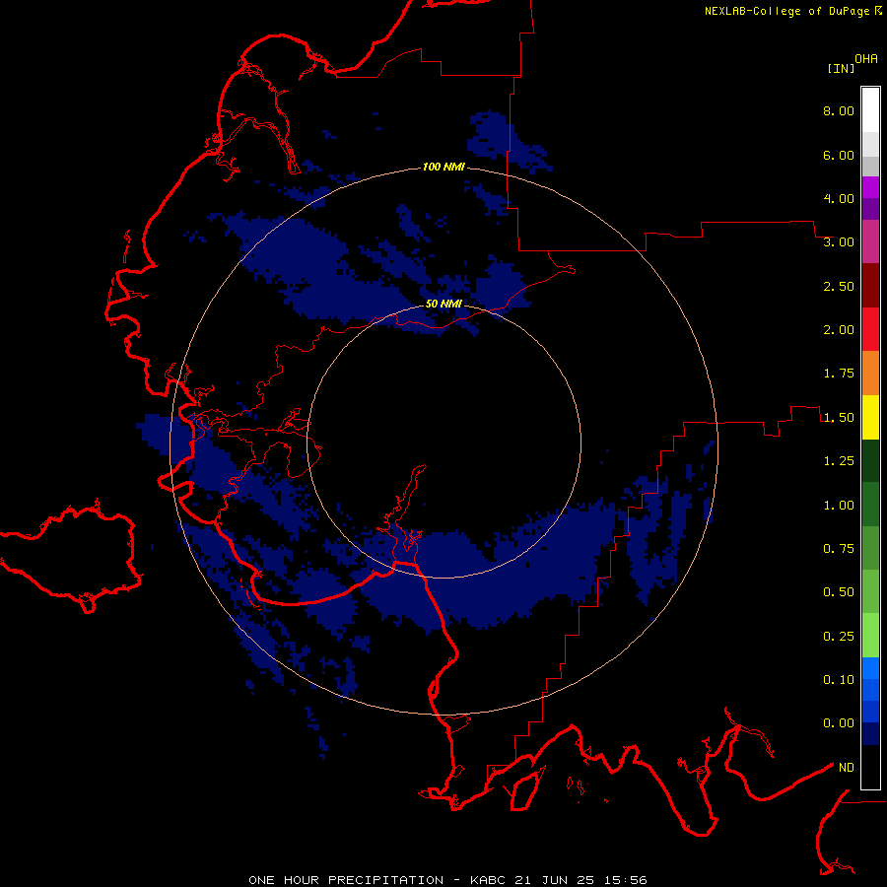Pick the yellow swatch beside 1.50
The width and height of the screenshot is (887, 887).
point(870,417)
